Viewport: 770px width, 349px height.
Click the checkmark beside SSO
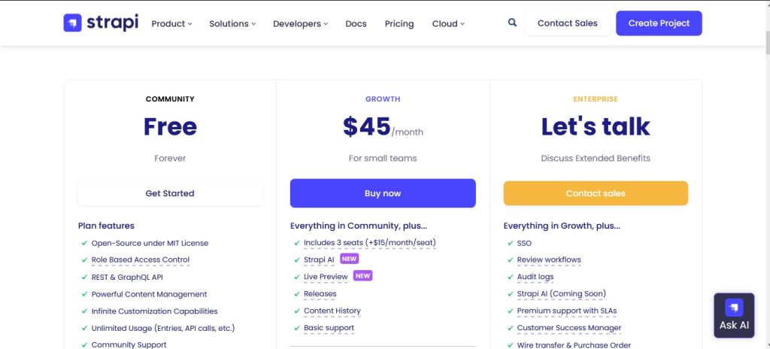click(x=511, y=243)
